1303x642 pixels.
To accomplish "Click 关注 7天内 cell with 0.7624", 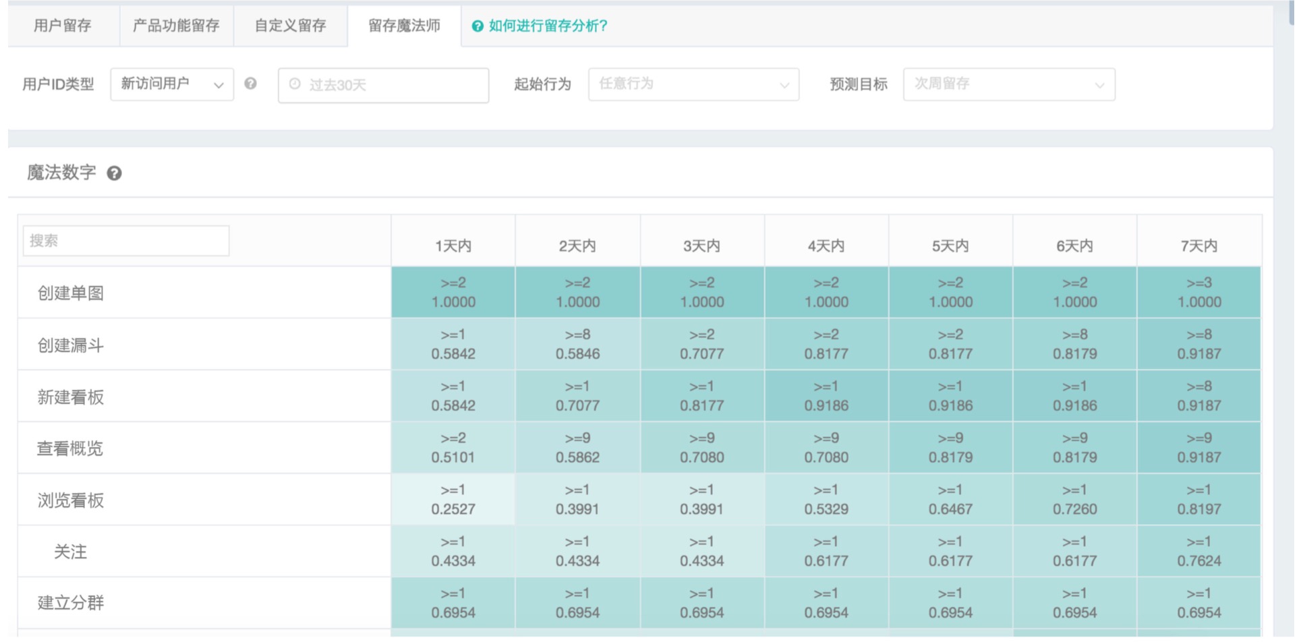I will [1199, 551].
